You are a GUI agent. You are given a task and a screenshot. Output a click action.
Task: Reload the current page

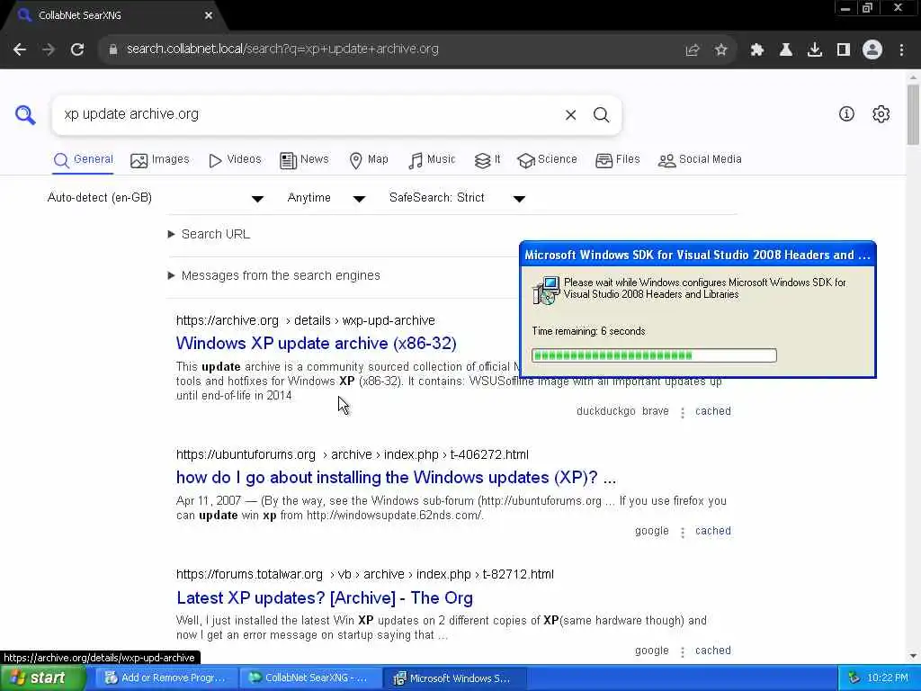coord(77,49)
